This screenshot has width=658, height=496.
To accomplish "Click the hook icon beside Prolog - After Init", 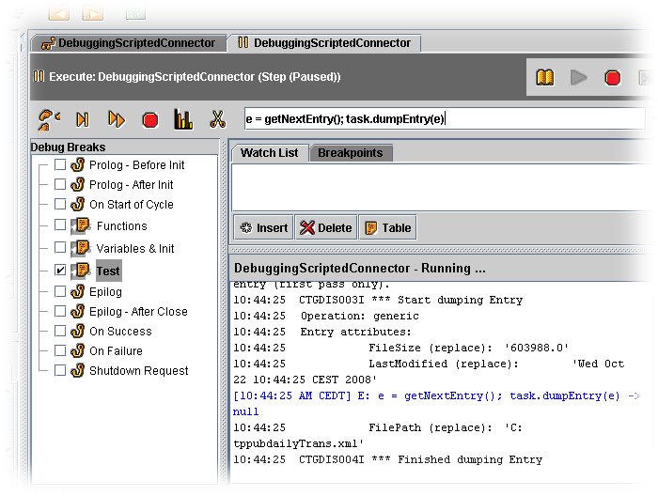I will point(78,184).
